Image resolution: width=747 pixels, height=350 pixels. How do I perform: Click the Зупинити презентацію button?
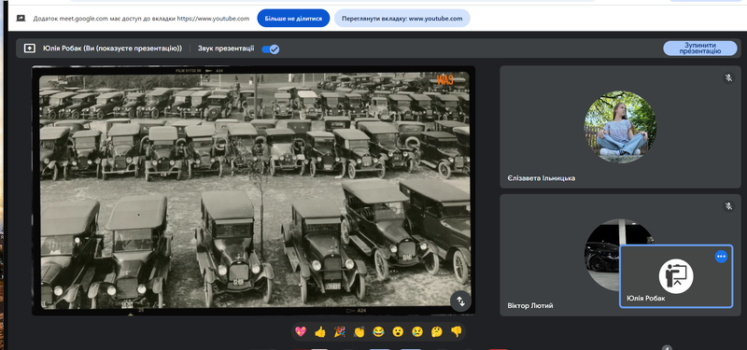point(699,49)
